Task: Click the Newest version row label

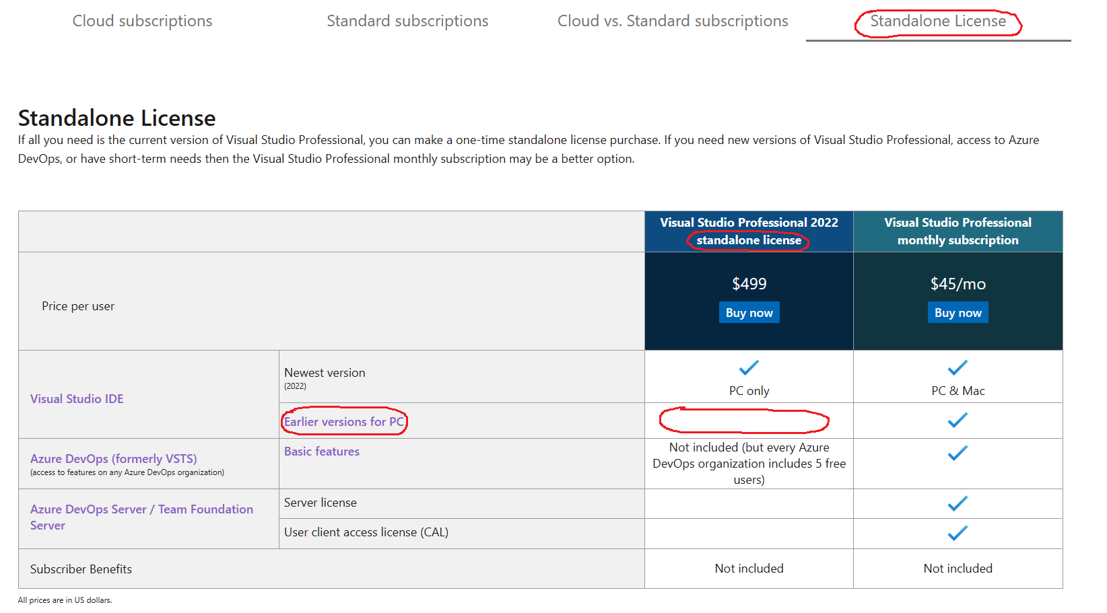Action: coord(325,372)
